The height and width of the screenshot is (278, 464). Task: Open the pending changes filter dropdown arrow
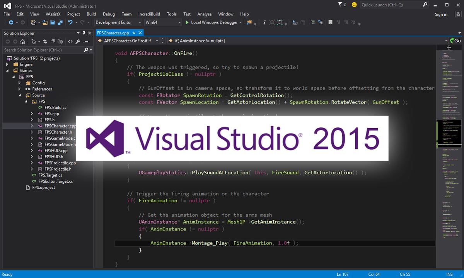tap(39, 42)
